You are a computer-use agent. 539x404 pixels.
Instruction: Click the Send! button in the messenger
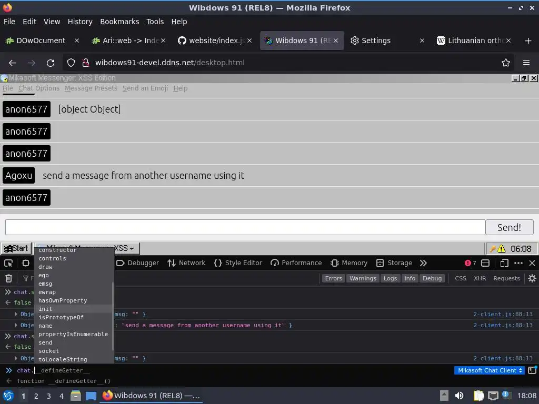click(x=509, y=227)
